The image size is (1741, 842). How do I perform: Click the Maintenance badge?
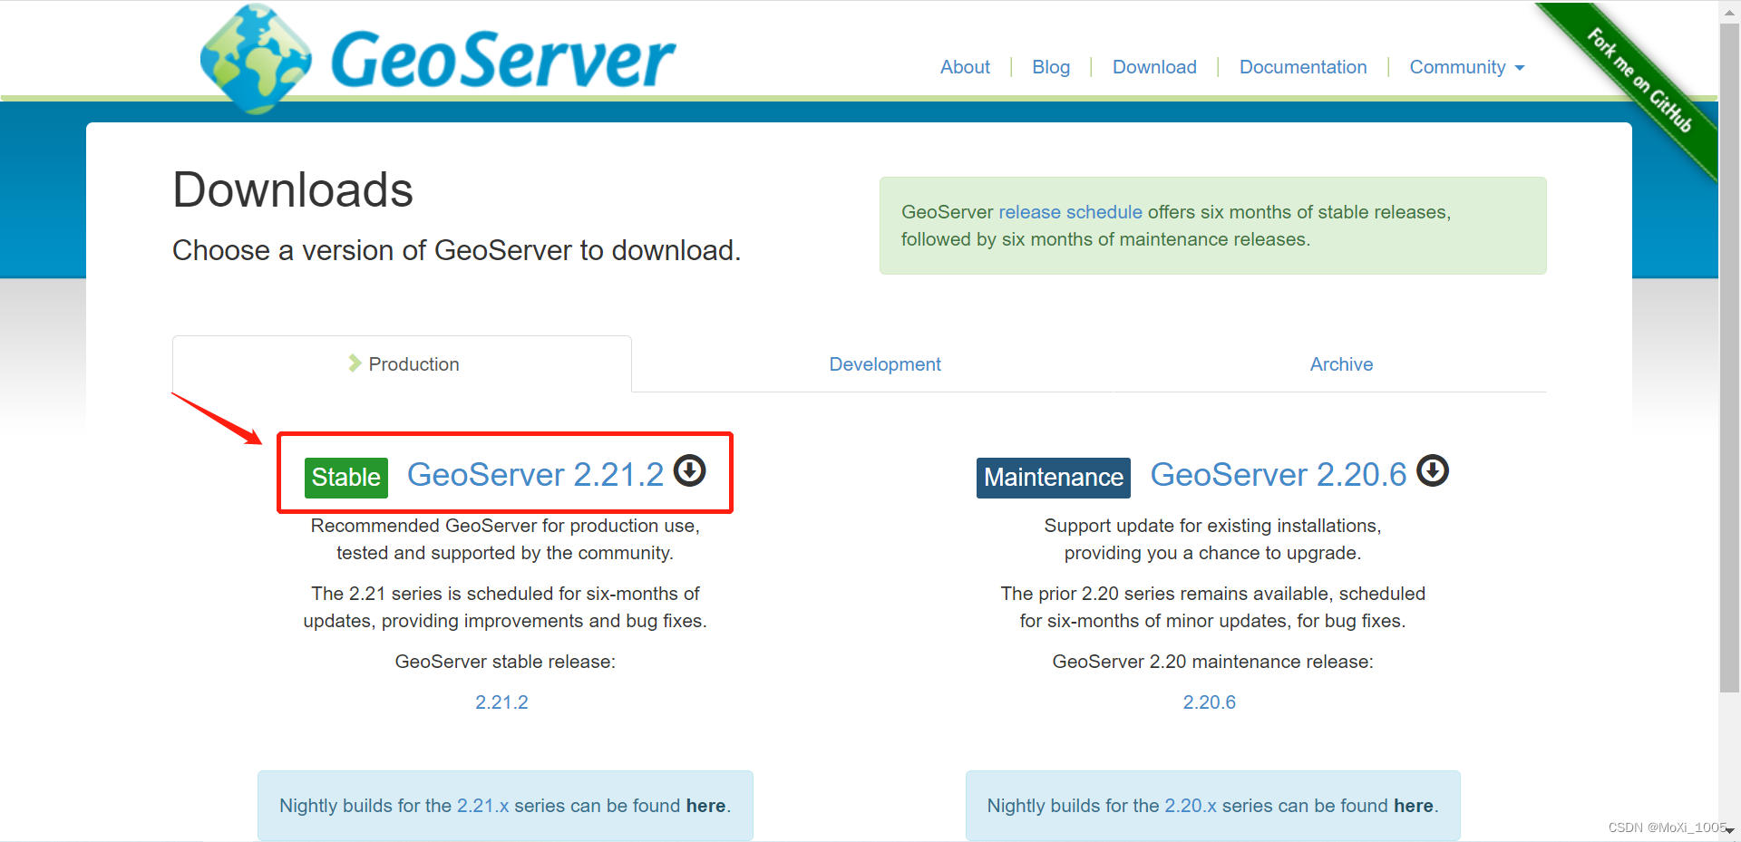(1054, 478)
